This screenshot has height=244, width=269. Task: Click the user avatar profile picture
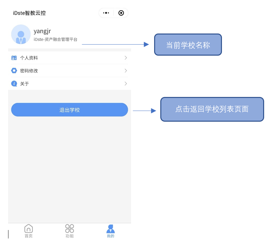point(21,34)
